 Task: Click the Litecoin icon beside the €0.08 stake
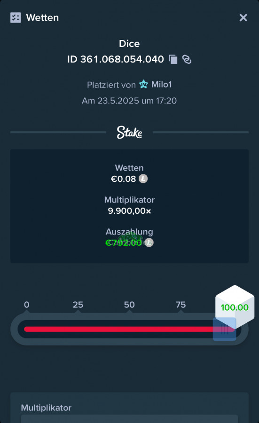click(143, 179)
